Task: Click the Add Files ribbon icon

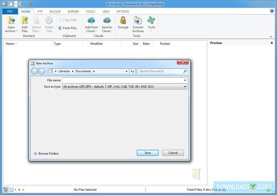Action: (25, 20)
